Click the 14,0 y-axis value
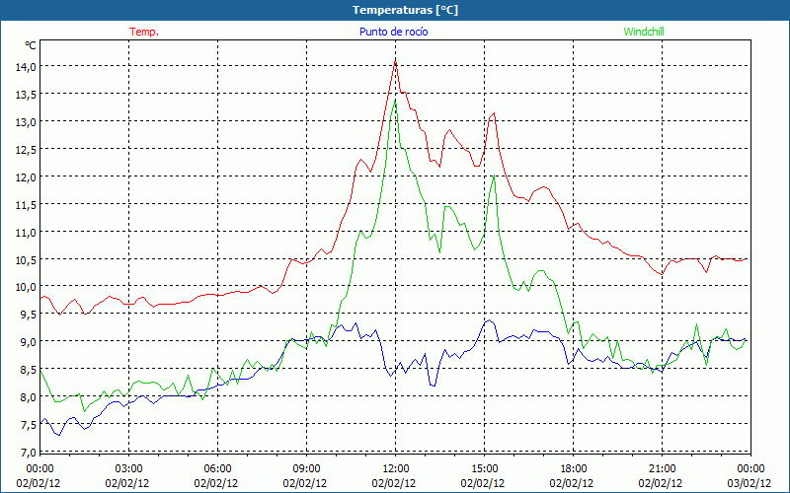This screenshot has width=790, height=493. [x=26, y=66]
